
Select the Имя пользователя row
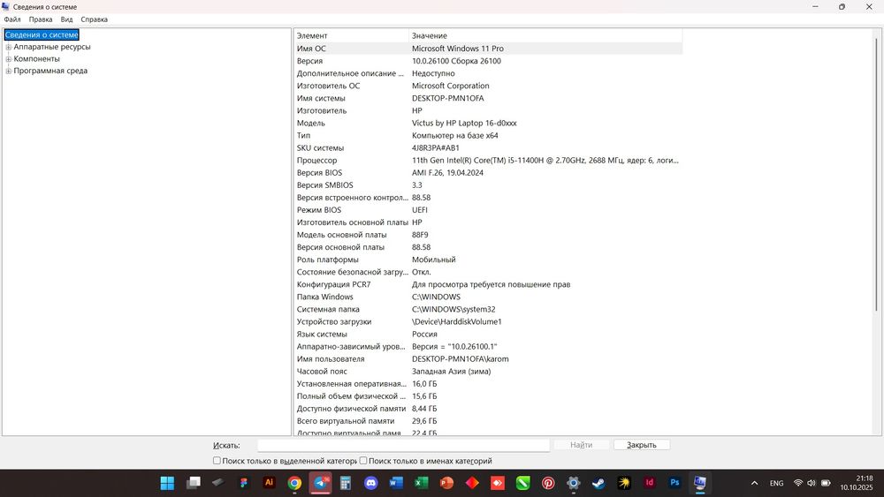coord(488,359)
